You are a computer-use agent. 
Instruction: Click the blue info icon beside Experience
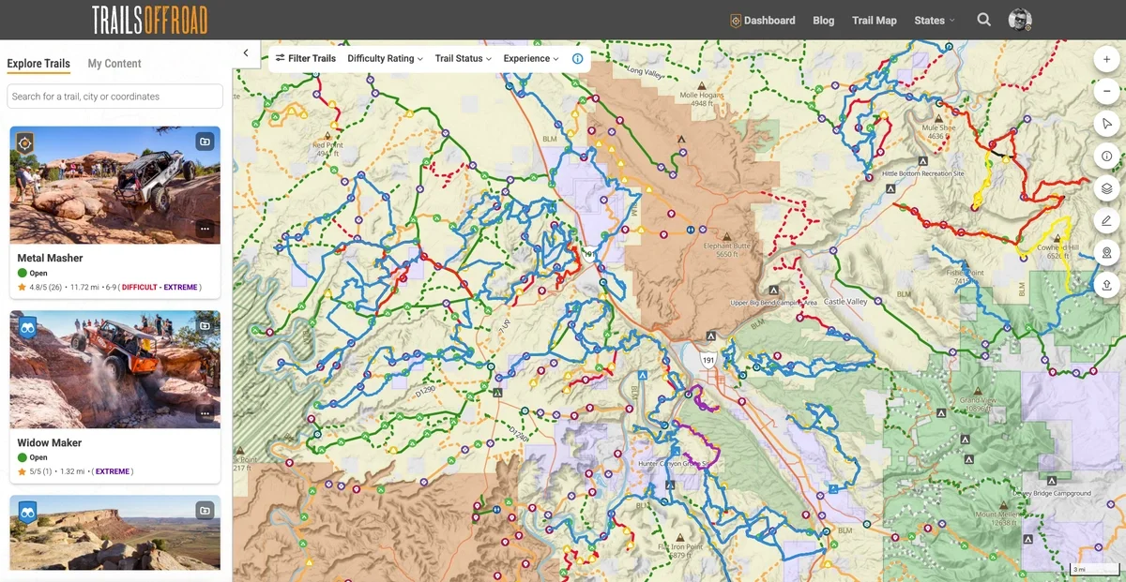[577, 58]
